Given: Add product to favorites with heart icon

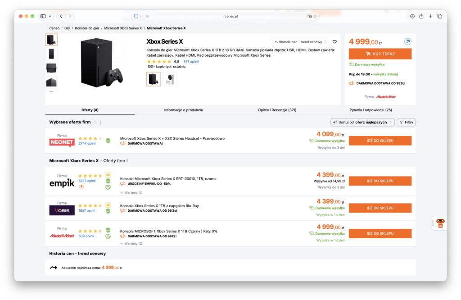Looking at the screenshot, I should click(334, 42).
